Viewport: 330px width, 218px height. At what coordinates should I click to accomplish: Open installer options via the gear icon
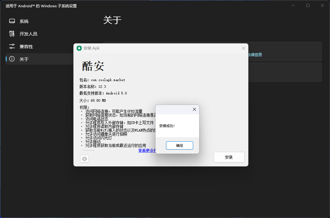[84, 158]
